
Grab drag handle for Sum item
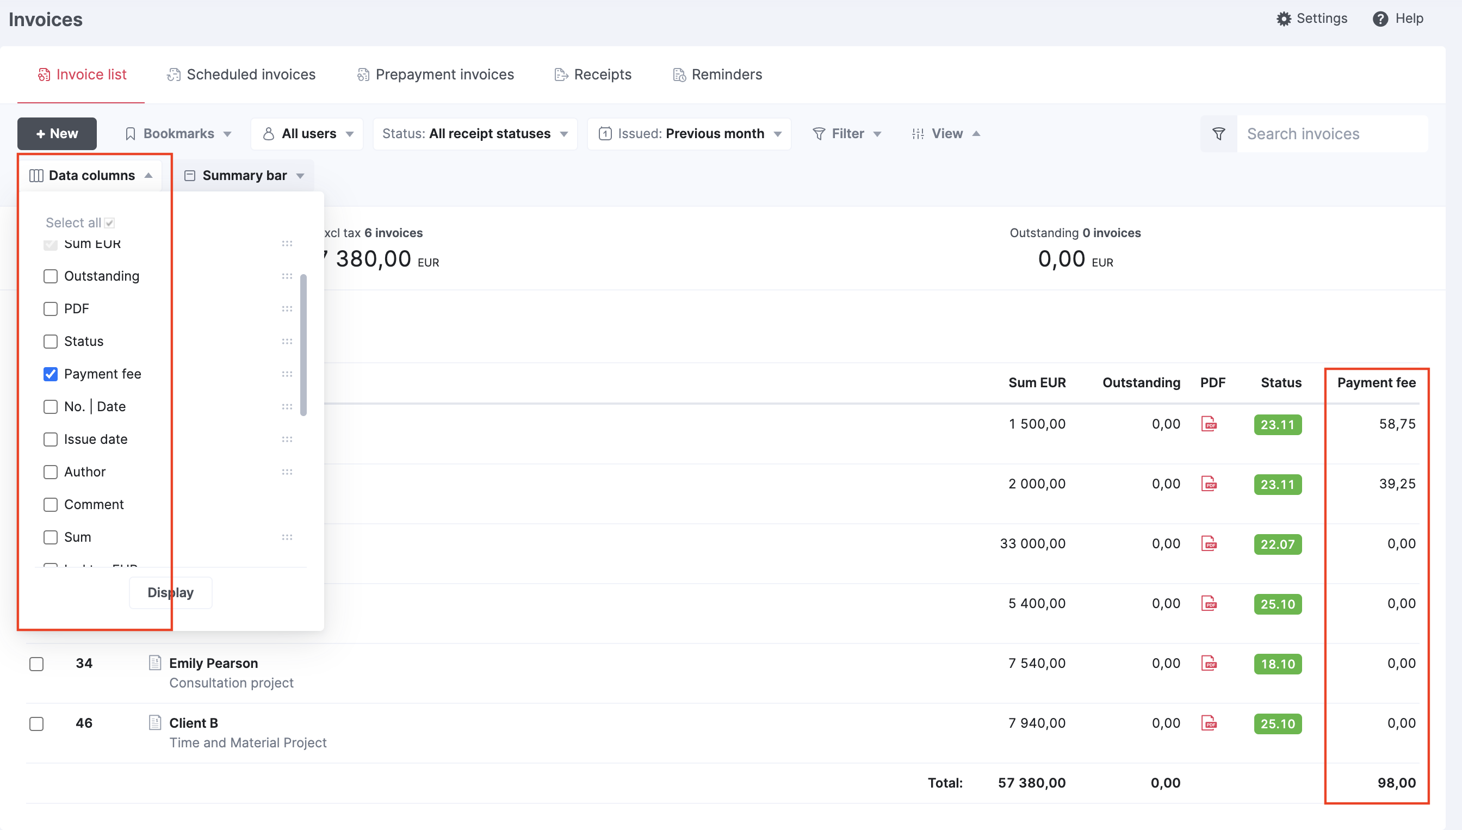[x=287, y=537]
